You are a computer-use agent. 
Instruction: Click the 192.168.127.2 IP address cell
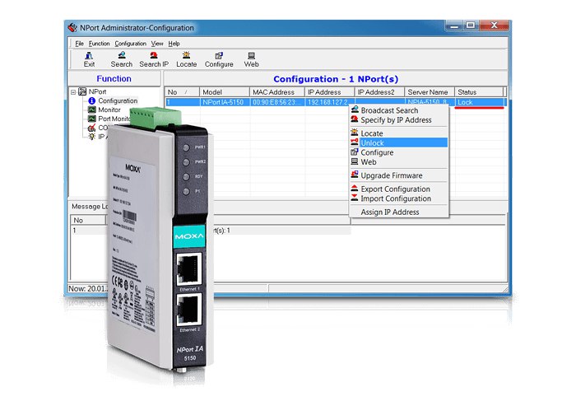pyautogui.click(x=329, y=102)
